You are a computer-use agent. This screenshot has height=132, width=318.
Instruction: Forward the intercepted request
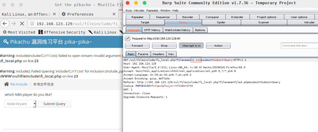137,45
